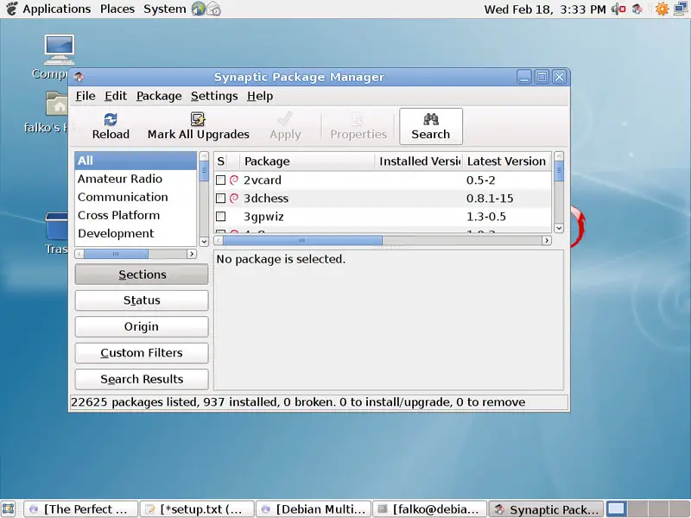Open the Edit menu

116,96
